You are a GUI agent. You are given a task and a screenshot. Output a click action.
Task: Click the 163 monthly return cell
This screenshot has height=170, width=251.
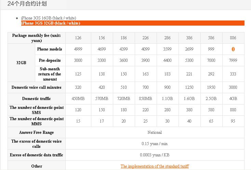(146, 74)
